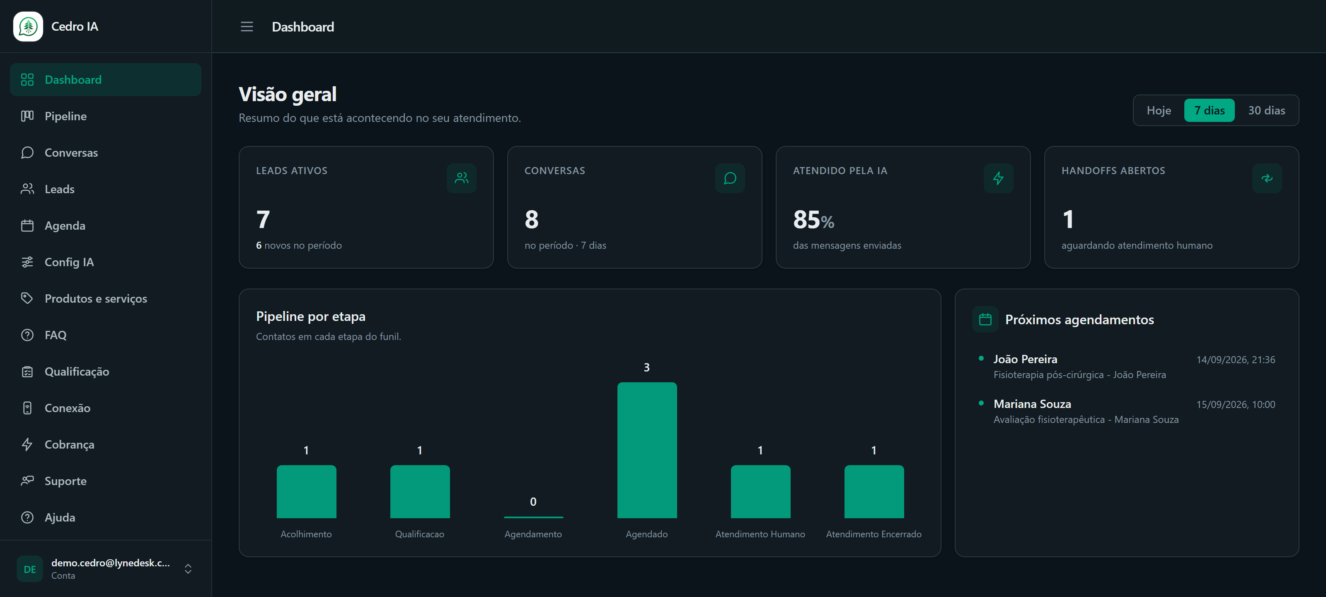The height and width of the screenshot is (597, 1326).
Task: Click 'aguardando atendimento humano' text
Action: coord(1137,245)
